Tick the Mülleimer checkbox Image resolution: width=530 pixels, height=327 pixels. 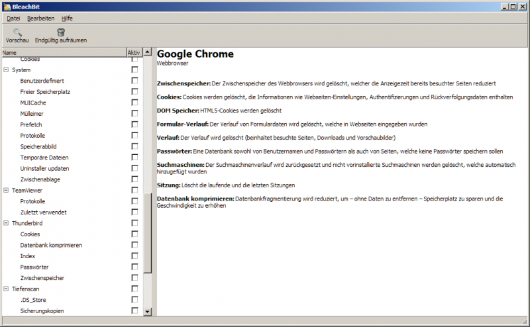pos(134,114)
